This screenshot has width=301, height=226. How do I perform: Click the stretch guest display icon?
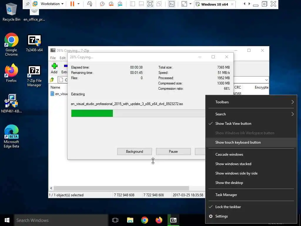[184, 4]
